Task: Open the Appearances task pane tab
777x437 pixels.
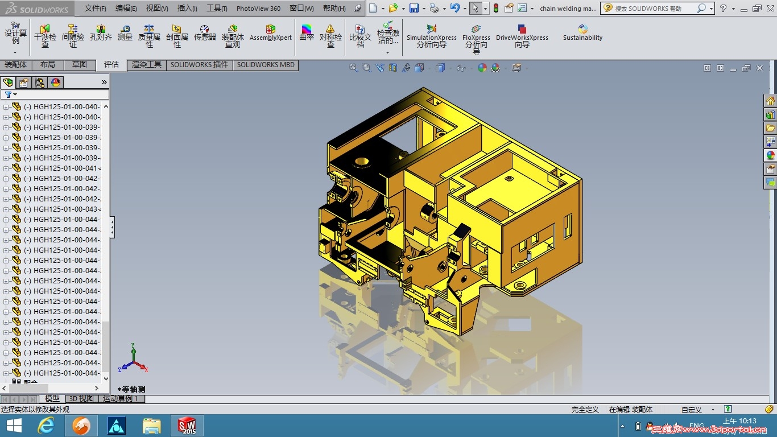Action: pyautogui.click(x=770, y=155)
